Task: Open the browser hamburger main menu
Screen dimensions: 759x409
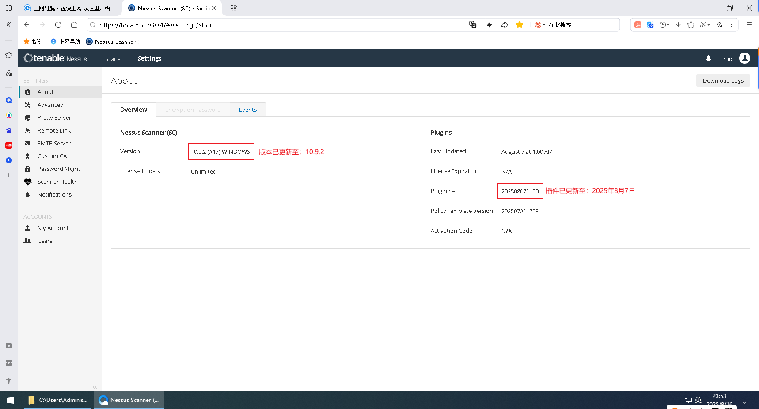Action: tap(749, 25)
